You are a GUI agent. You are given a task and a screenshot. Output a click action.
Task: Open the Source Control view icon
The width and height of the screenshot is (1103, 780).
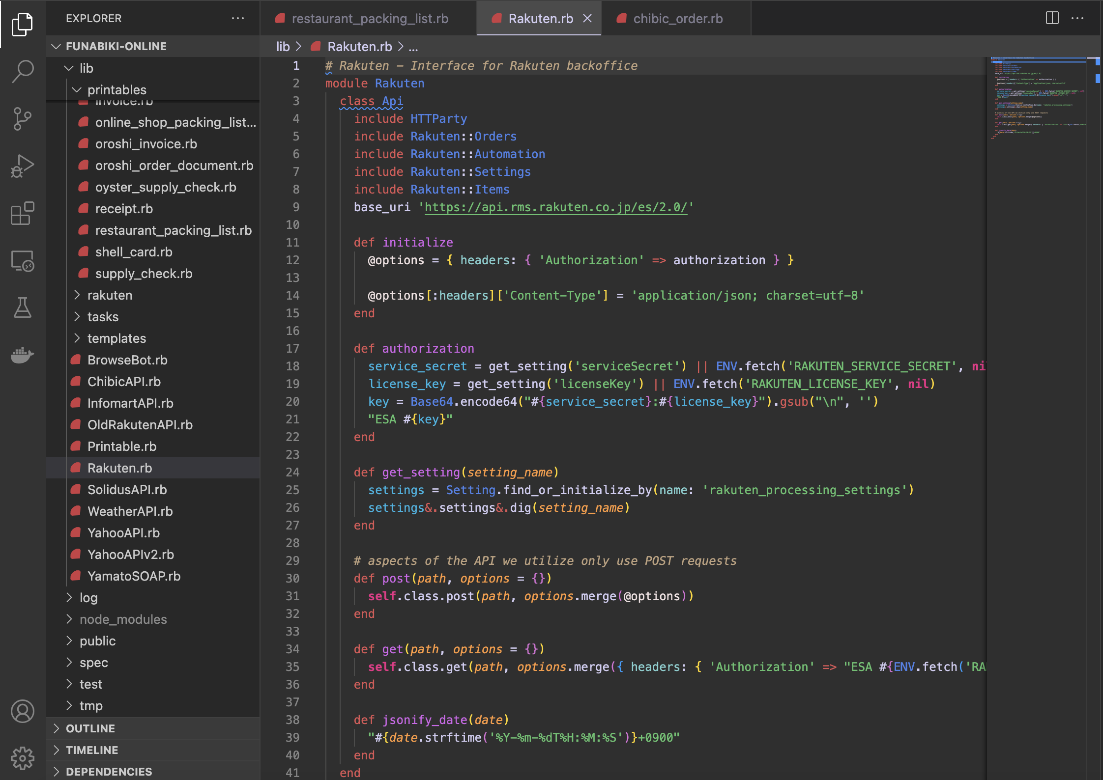[23, 118]
